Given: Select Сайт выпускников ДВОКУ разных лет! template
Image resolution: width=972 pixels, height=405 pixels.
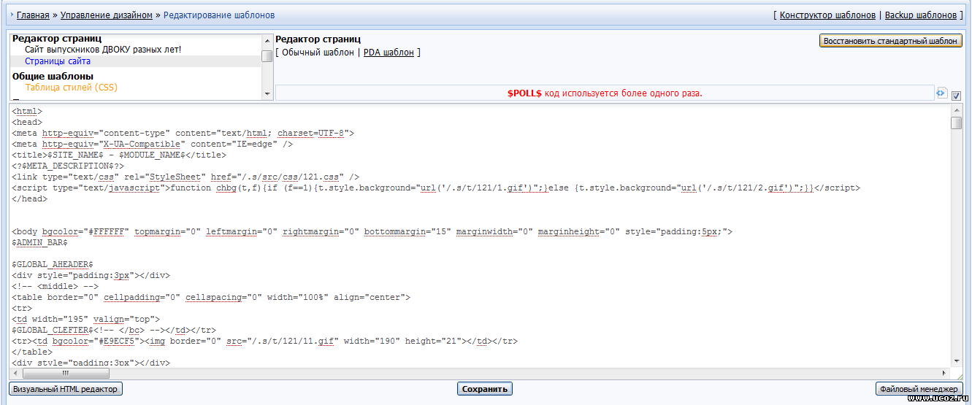Looking at the screenshot, I should [103, 50].
